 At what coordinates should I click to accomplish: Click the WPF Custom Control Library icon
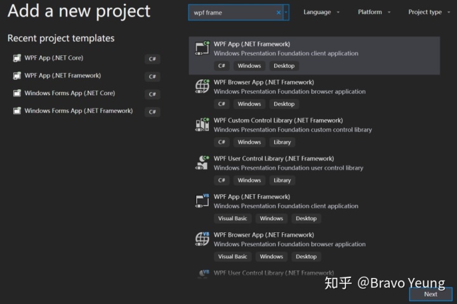[202, 124]
